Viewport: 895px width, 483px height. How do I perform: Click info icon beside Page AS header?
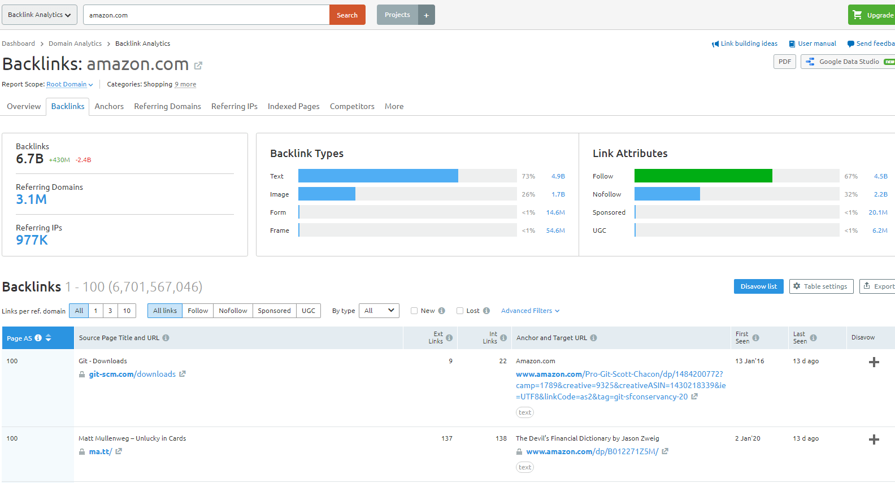coord(38,338)
